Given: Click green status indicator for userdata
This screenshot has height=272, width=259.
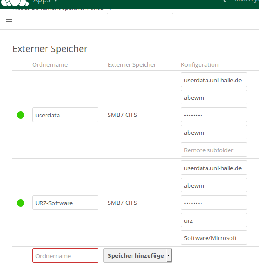Looking at the screenshot, I should (x=21, y=115).
